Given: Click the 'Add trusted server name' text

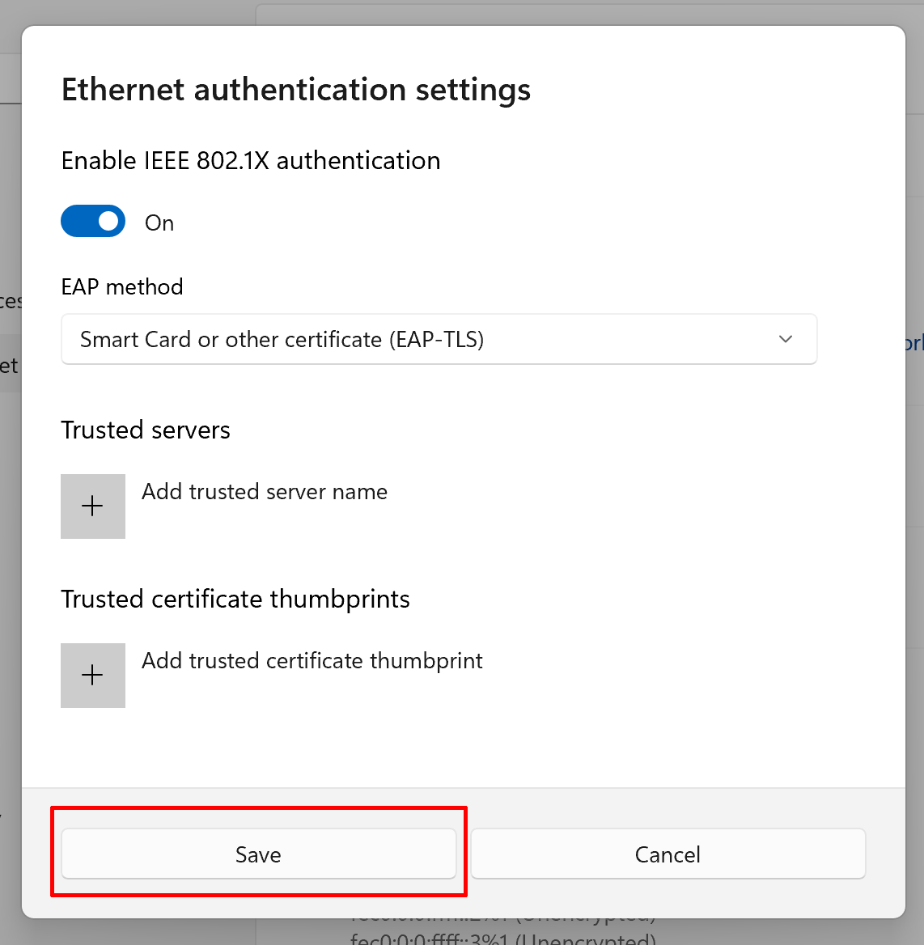Looking at the screenshot, I should point(265,492).
